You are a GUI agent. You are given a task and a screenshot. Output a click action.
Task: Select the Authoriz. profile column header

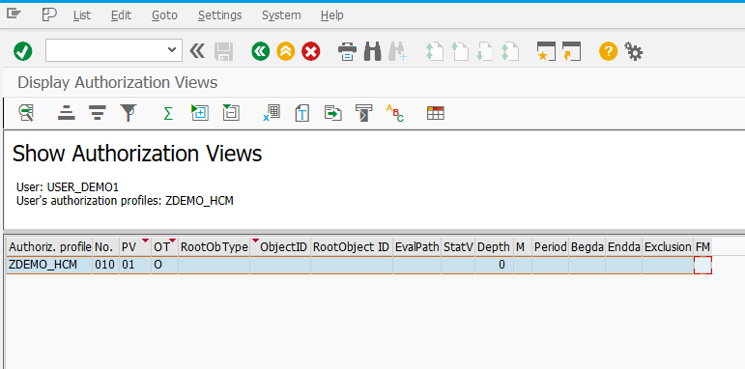pos(49,247)
